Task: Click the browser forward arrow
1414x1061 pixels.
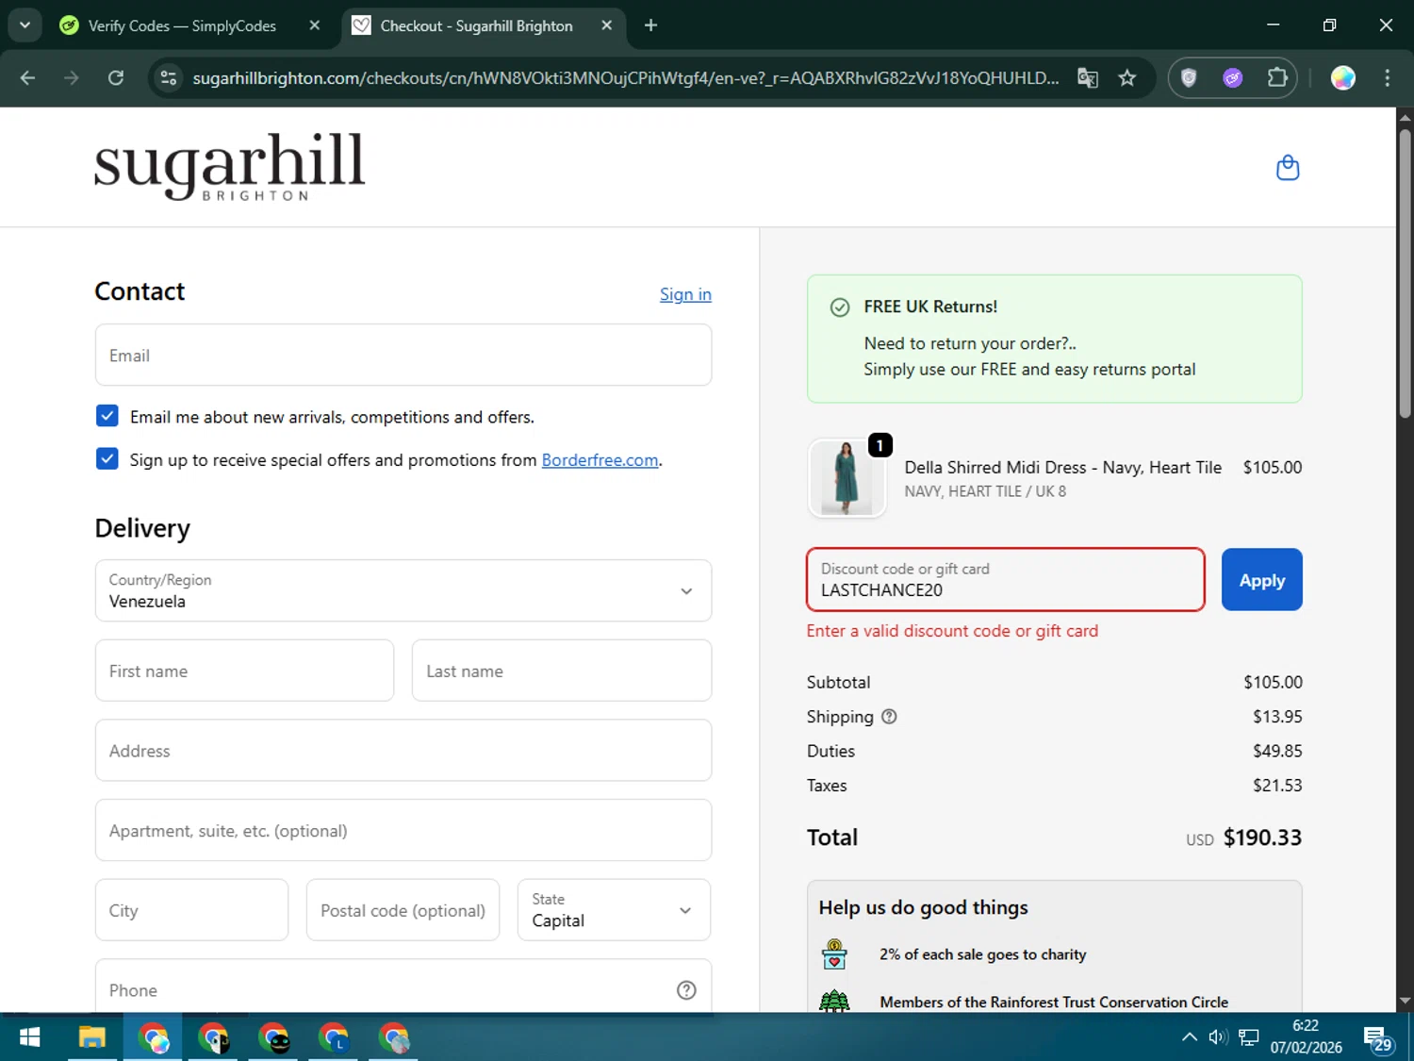Action: 72,77
